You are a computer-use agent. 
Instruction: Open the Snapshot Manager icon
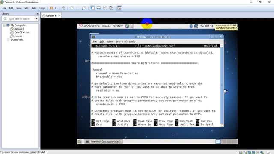[x=84, y=8]
